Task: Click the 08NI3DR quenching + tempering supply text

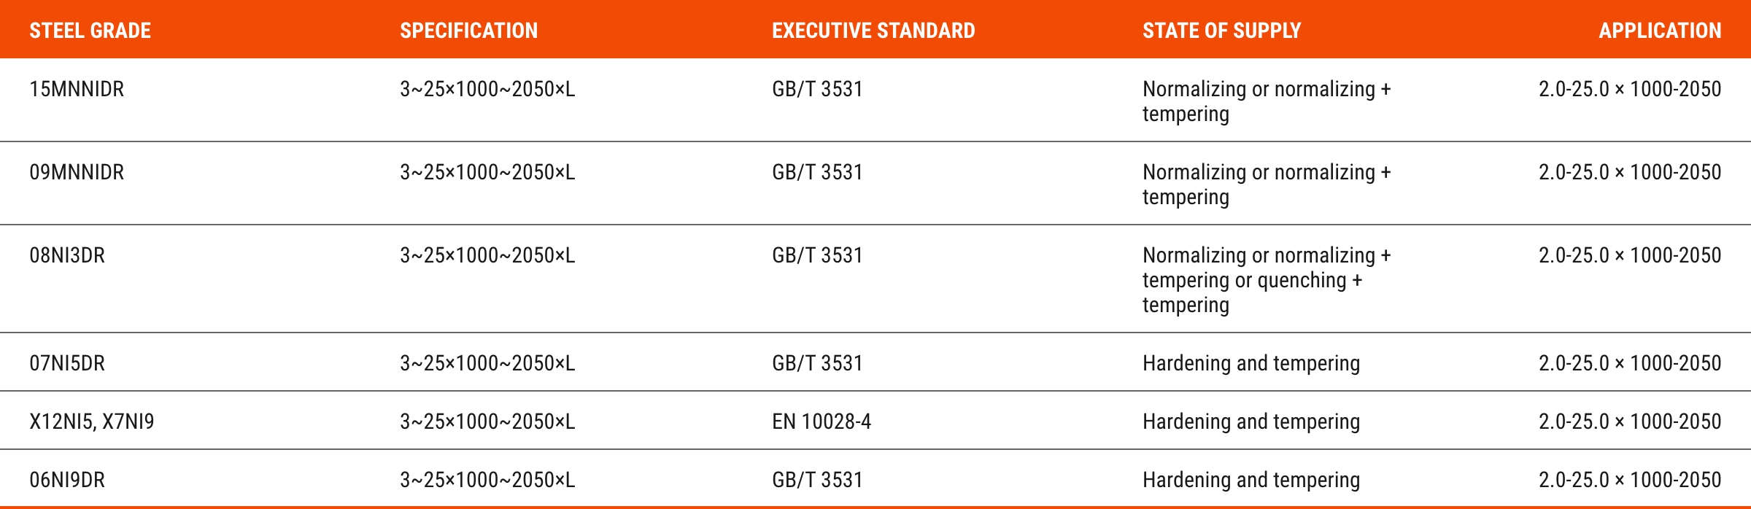Action: 1267,280
